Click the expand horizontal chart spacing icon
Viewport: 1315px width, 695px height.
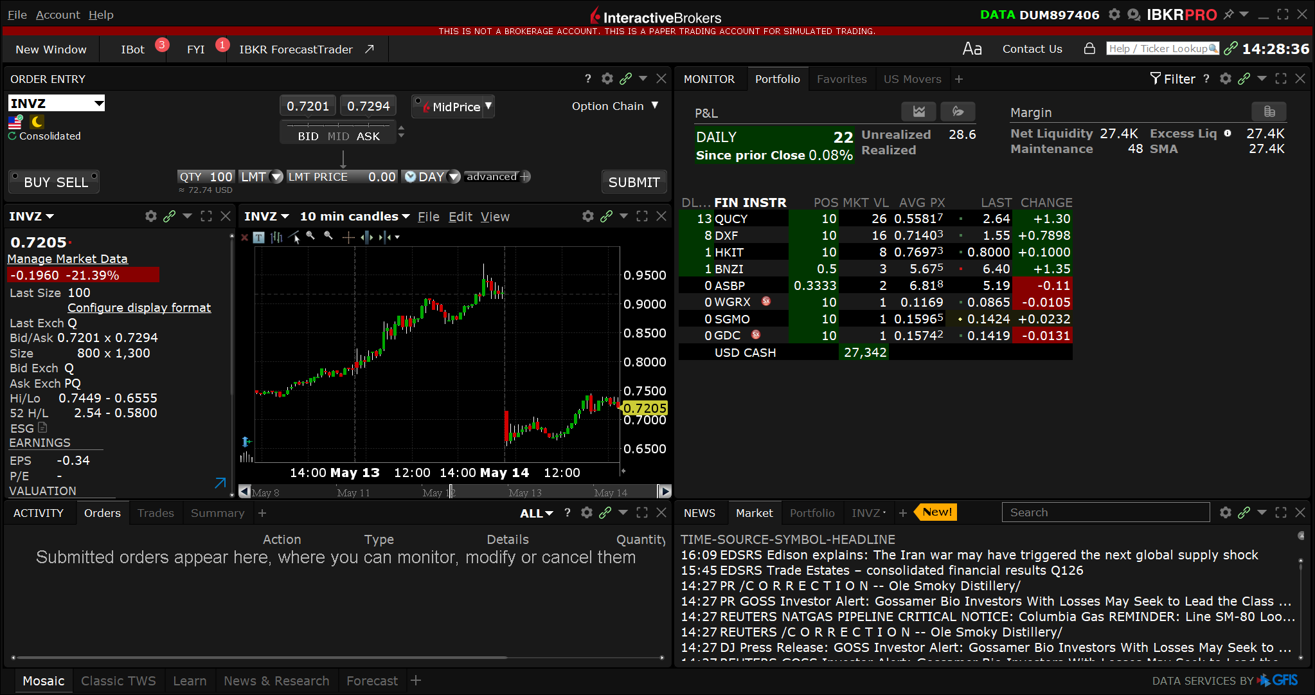point(367,237)
